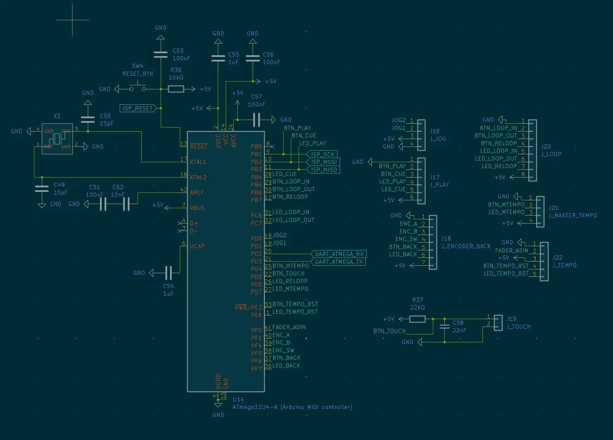Click the HWB/PE2 pin name
Viewport: 613px width, 440px height.
[249, 307]
